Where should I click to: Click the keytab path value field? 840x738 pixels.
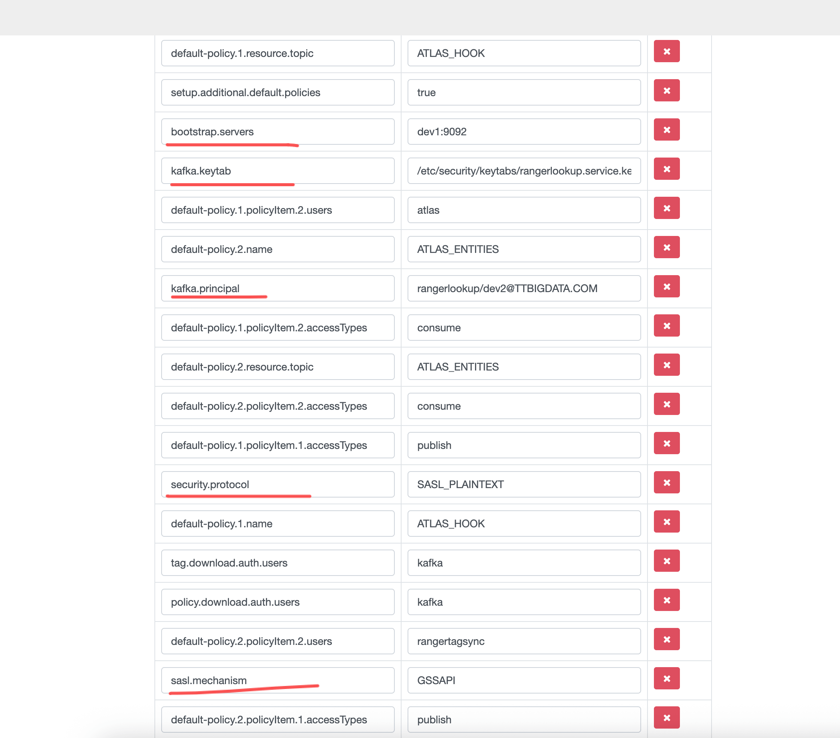pyautogui.click(x=524, y=171)
